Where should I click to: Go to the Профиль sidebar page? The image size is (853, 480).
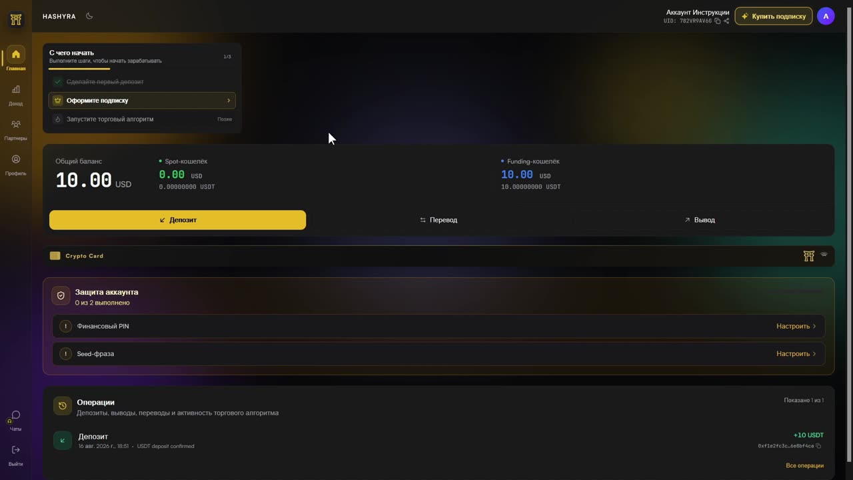tap(16, 165)
